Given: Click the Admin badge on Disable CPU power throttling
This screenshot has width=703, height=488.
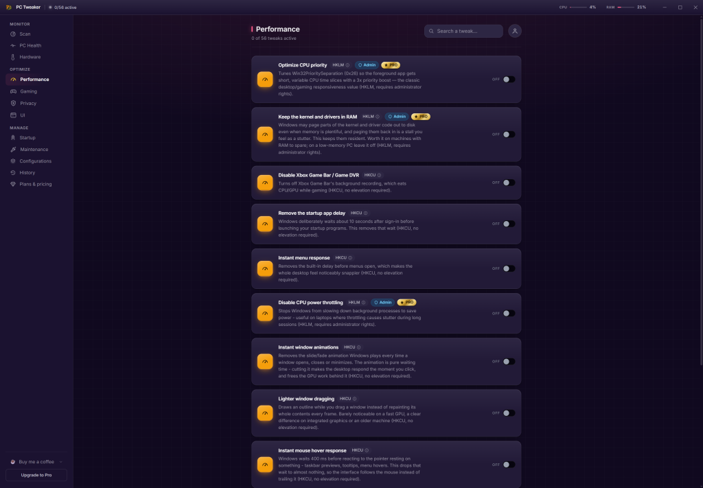Looking at the screenshot, I should [382, 303].
